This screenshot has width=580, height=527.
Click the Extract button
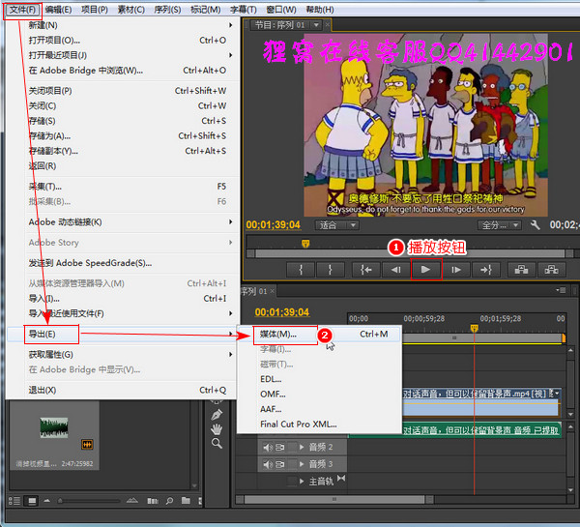(551, 270)
